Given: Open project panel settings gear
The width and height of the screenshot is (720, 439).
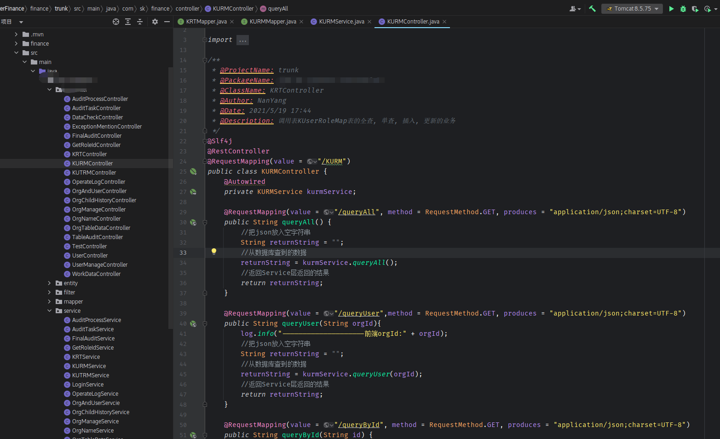Looking at the screenshot, I should (x=155, y=22).
